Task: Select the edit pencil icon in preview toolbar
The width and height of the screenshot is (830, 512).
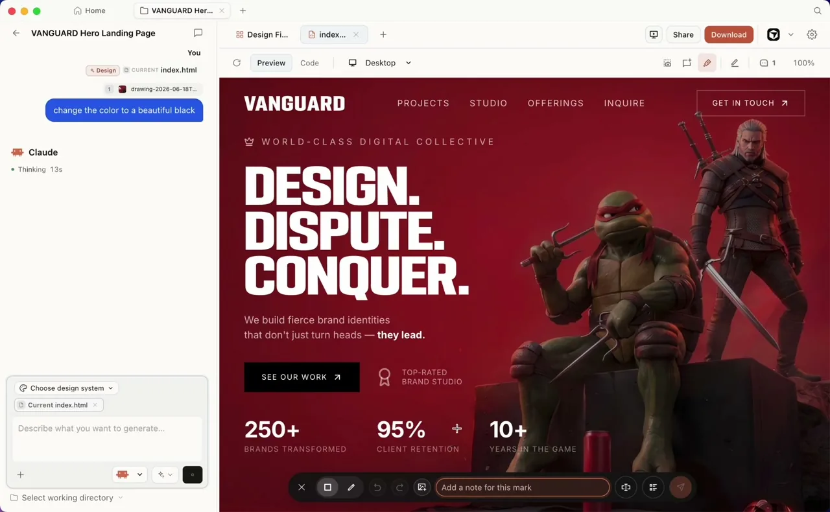Action: coord(735,63)
